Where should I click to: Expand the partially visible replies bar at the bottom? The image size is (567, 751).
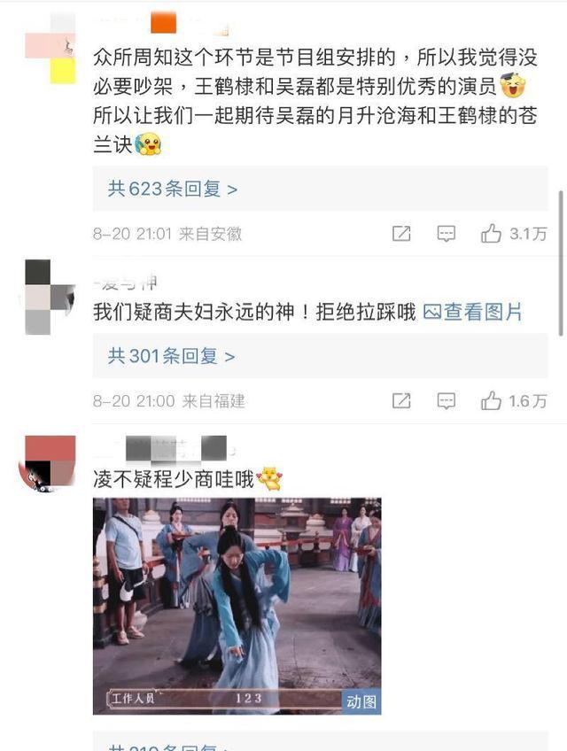(x=320, y=742)
